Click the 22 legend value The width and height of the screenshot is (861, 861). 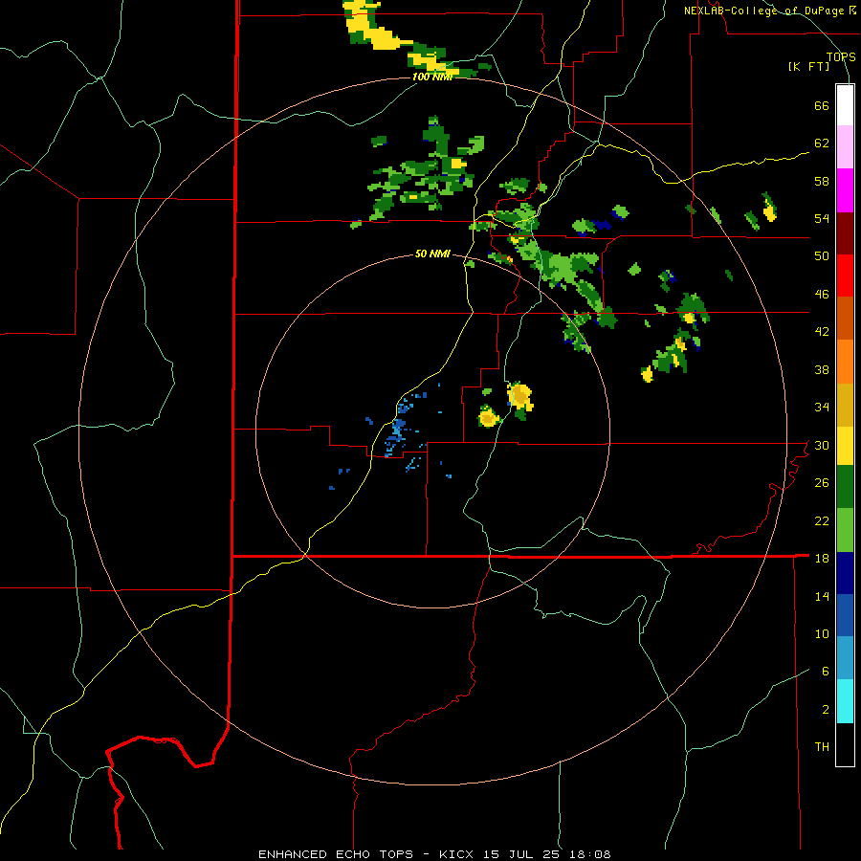pos(822,520)
